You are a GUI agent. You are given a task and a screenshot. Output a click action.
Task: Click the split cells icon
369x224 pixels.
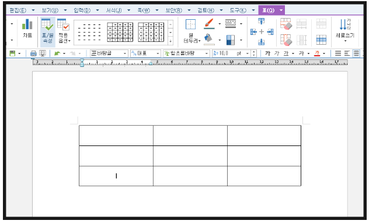click(x=321, y=40)
